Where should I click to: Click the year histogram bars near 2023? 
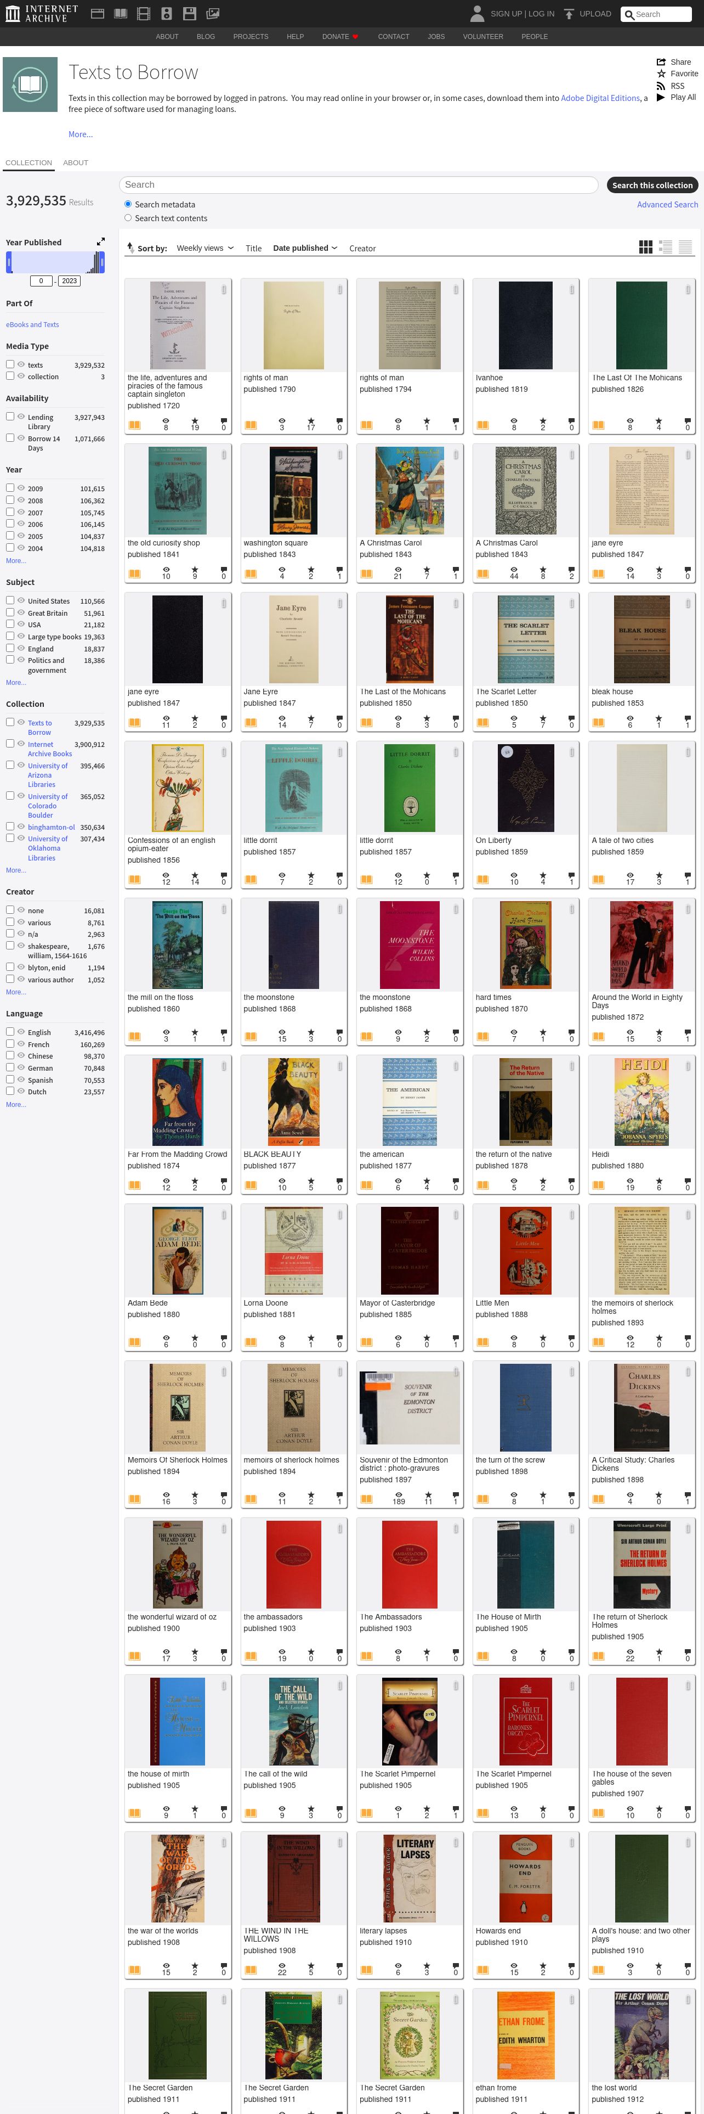[96, 263]
